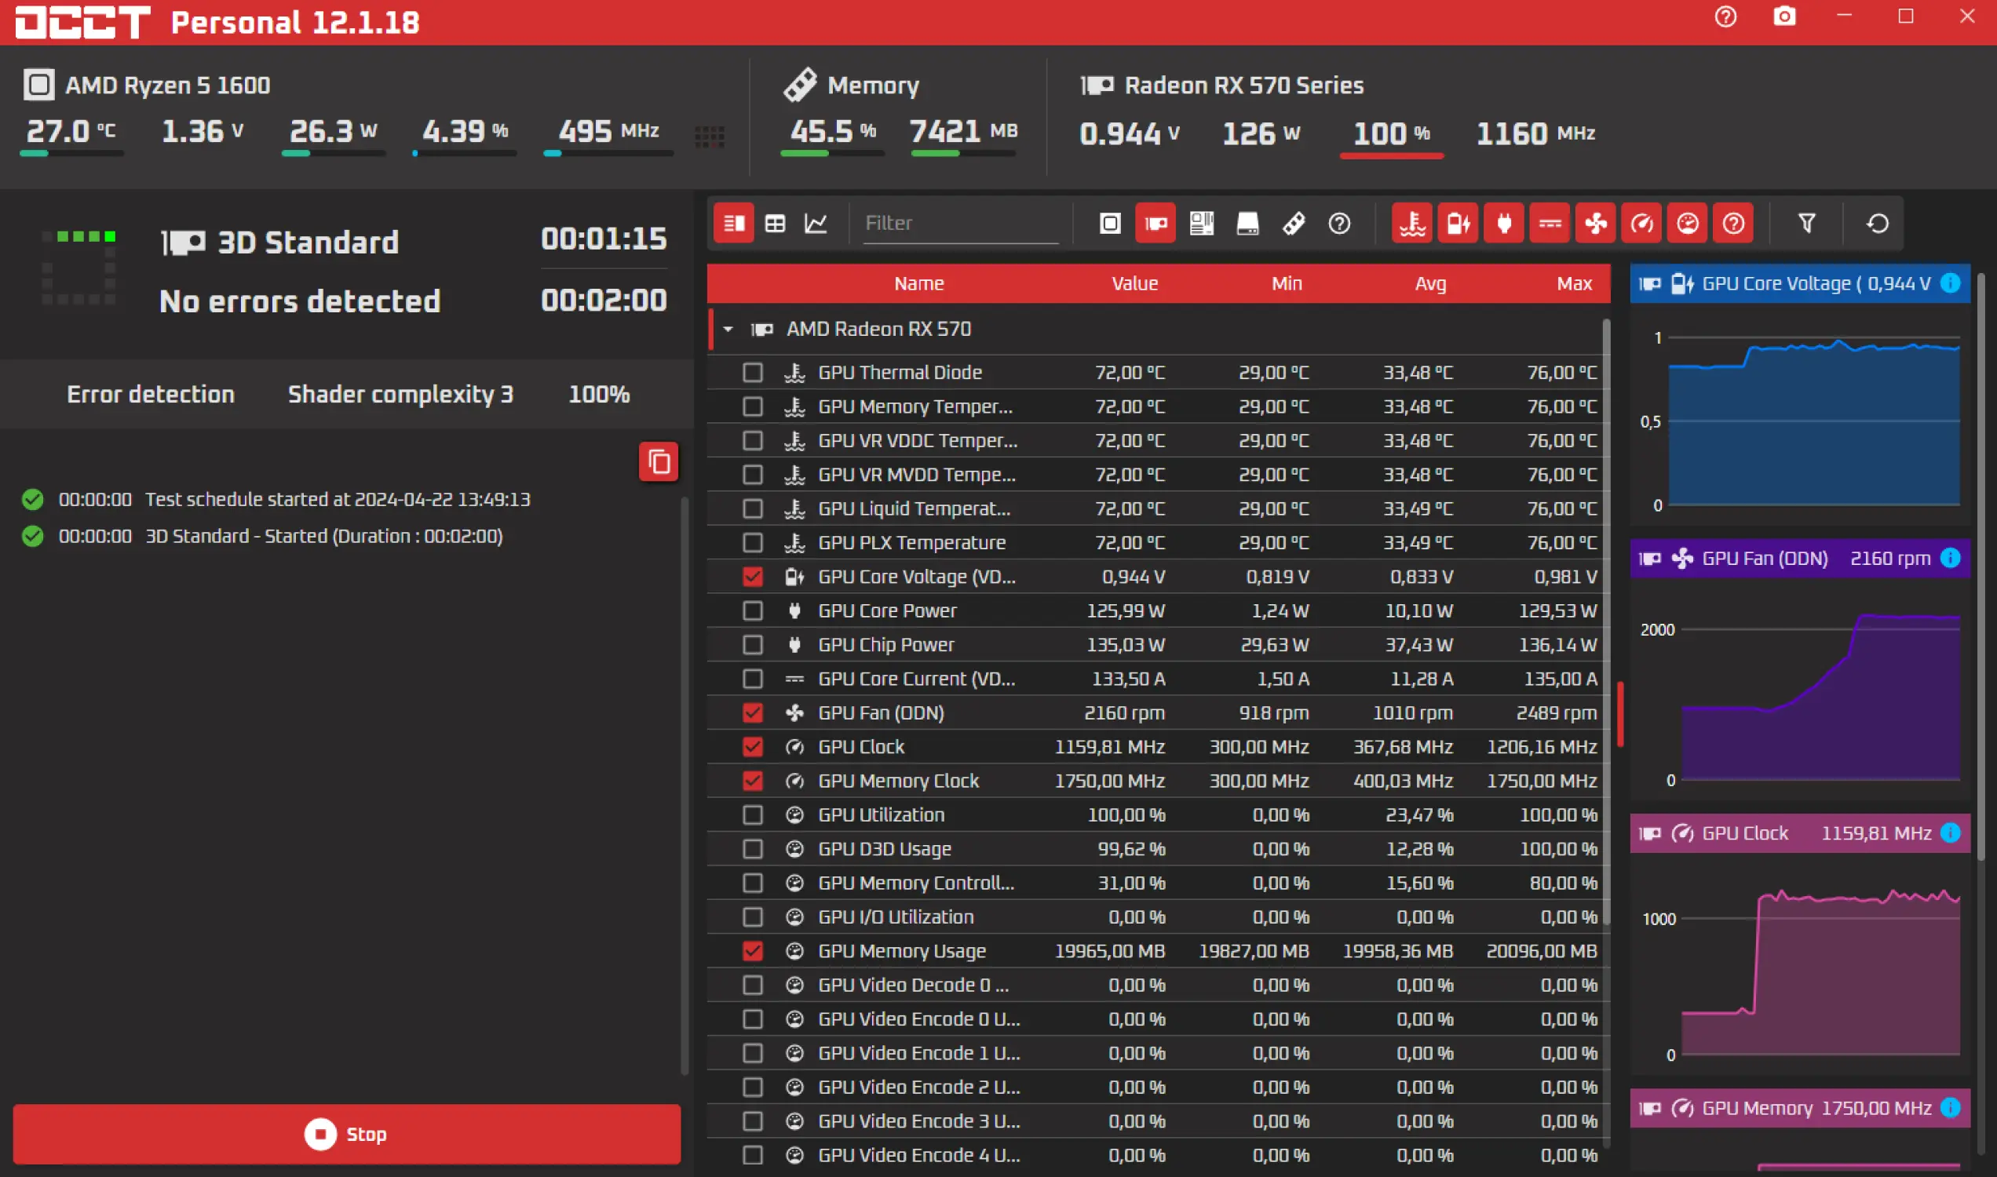Enable GPU Thermal Diode checkbox
The width and height of the screenshot is (1997, 1177).
(x=752, y=372)
